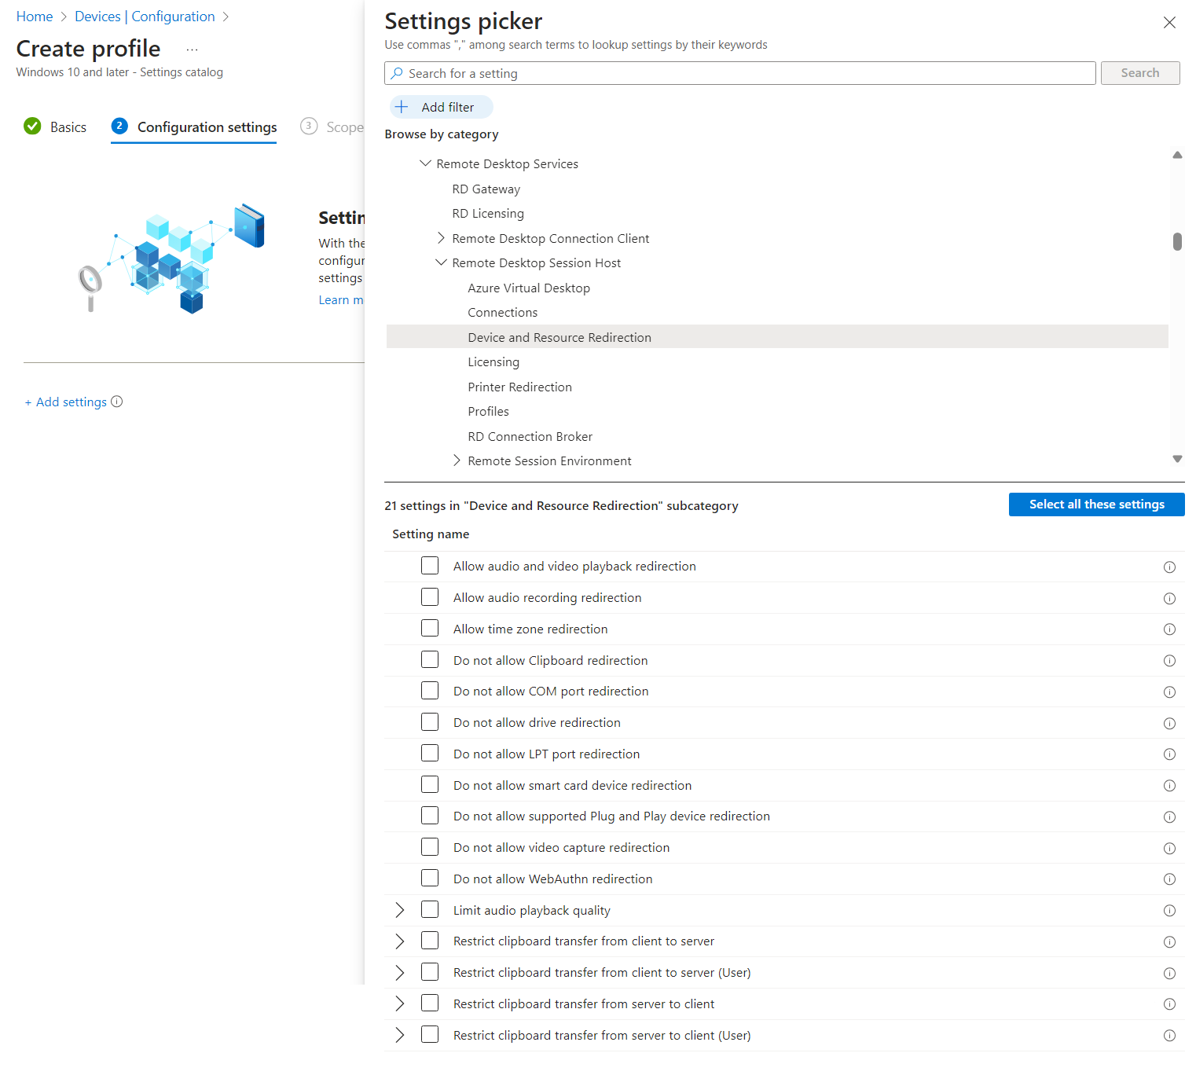1196x1075 pixels.
Task: Open the Devices | Configuration breadcrumb
Action: [145, 16]
